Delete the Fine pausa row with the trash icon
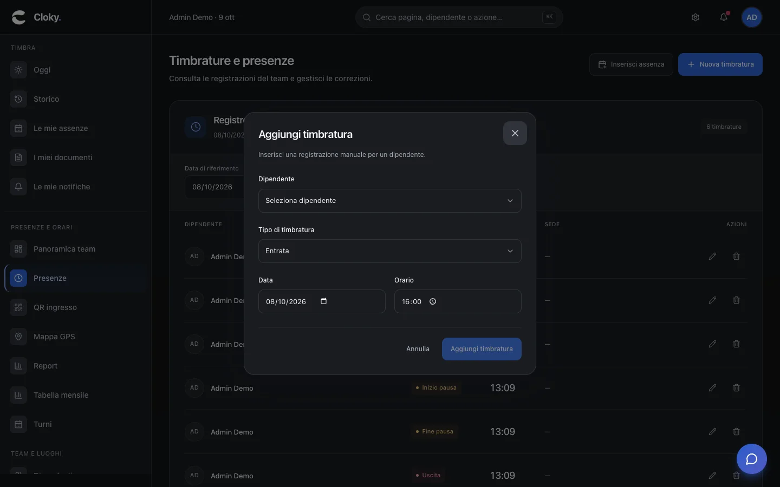780x487 pixels. click(x=736, y=432)
